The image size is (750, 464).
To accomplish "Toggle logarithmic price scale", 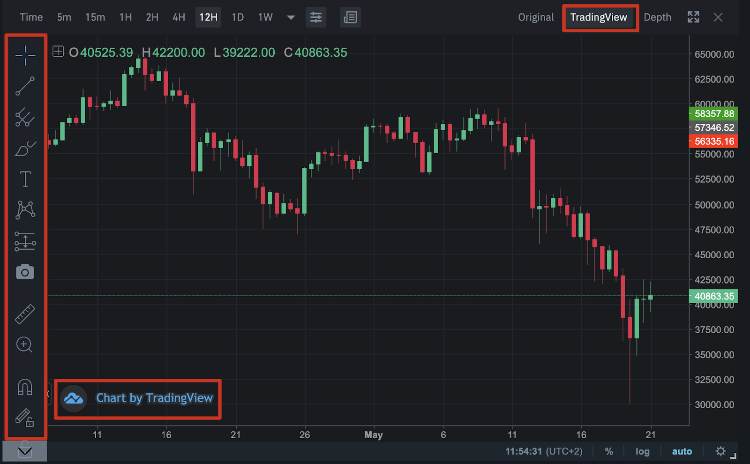I will point(642,451).
